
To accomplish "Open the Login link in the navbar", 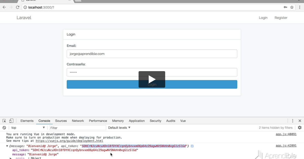I will point(263,18).
